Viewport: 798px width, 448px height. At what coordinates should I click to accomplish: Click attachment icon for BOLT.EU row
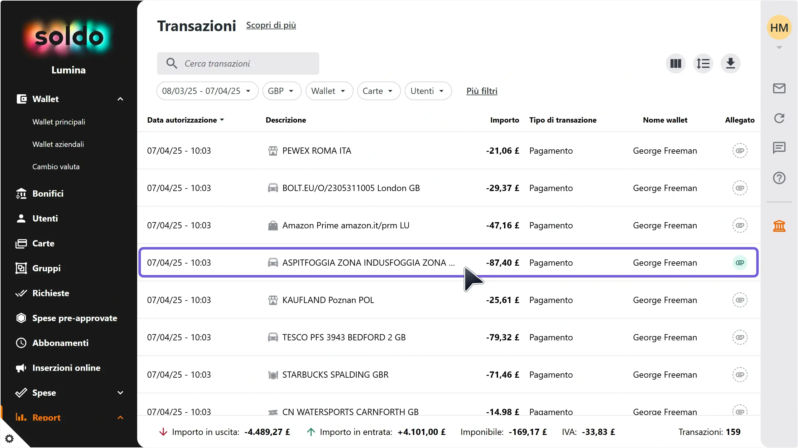tap(740, 188)
